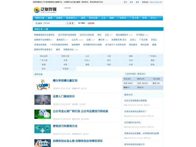Open tag 诺兰导演作品有哪些

pos(67,35)
